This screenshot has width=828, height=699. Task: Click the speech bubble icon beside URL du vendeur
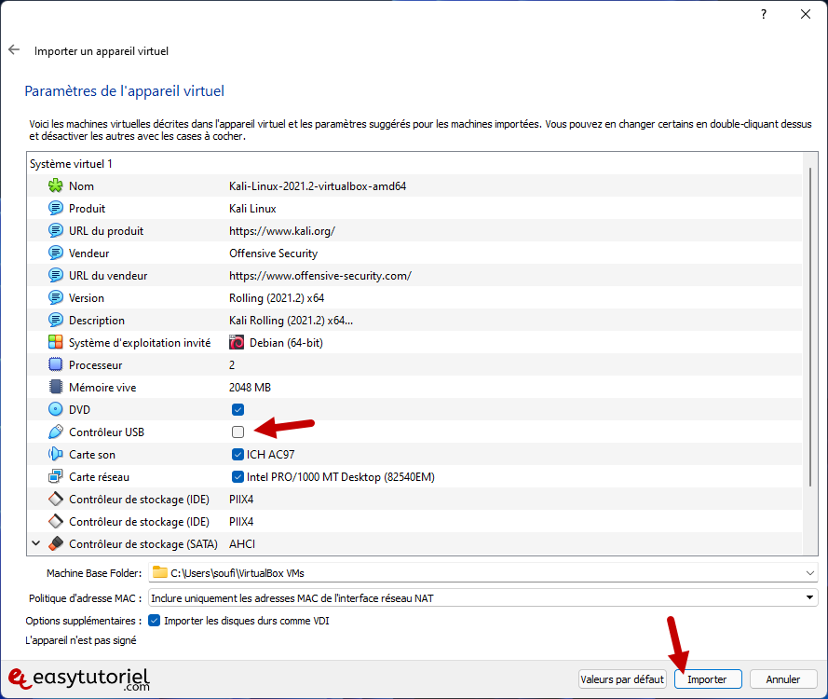(x=56, y=275)
